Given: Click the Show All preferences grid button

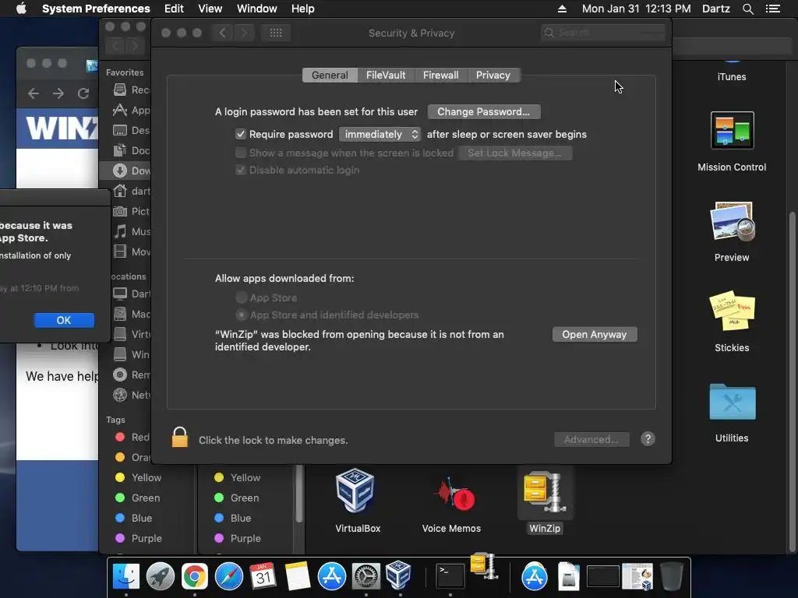Looking at the screenshot, I should 275,33.
